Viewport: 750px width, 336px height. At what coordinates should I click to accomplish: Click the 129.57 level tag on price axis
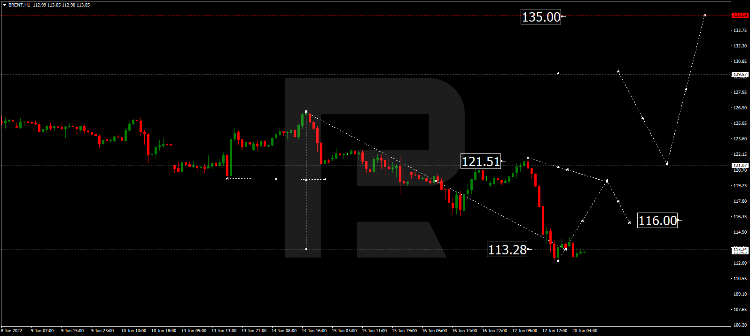click(x=740, y=75)
